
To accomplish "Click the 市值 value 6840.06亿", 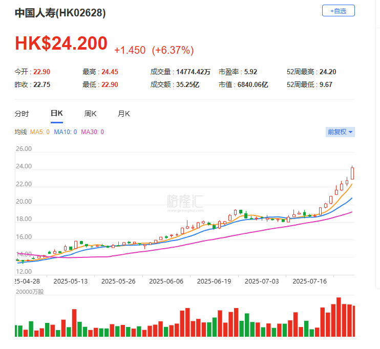I will (253, 85).
